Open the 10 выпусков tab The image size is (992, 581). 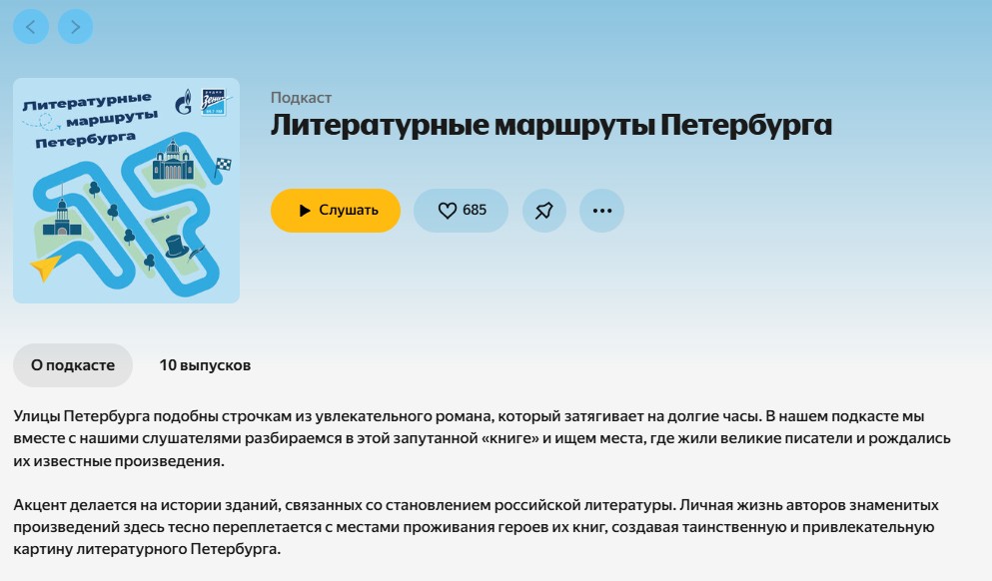click(205, 365)
